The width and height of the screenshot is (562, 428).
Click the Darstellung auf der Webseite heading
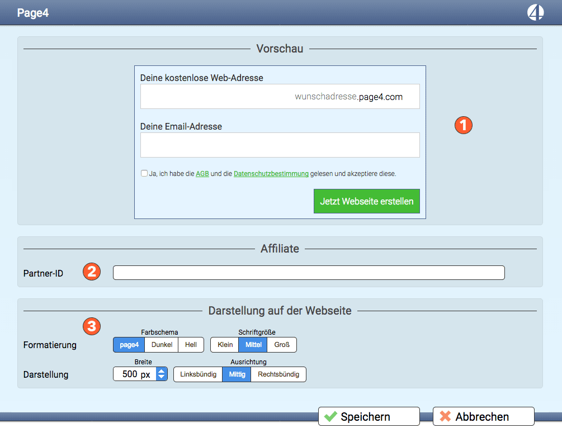coord(280,311)
